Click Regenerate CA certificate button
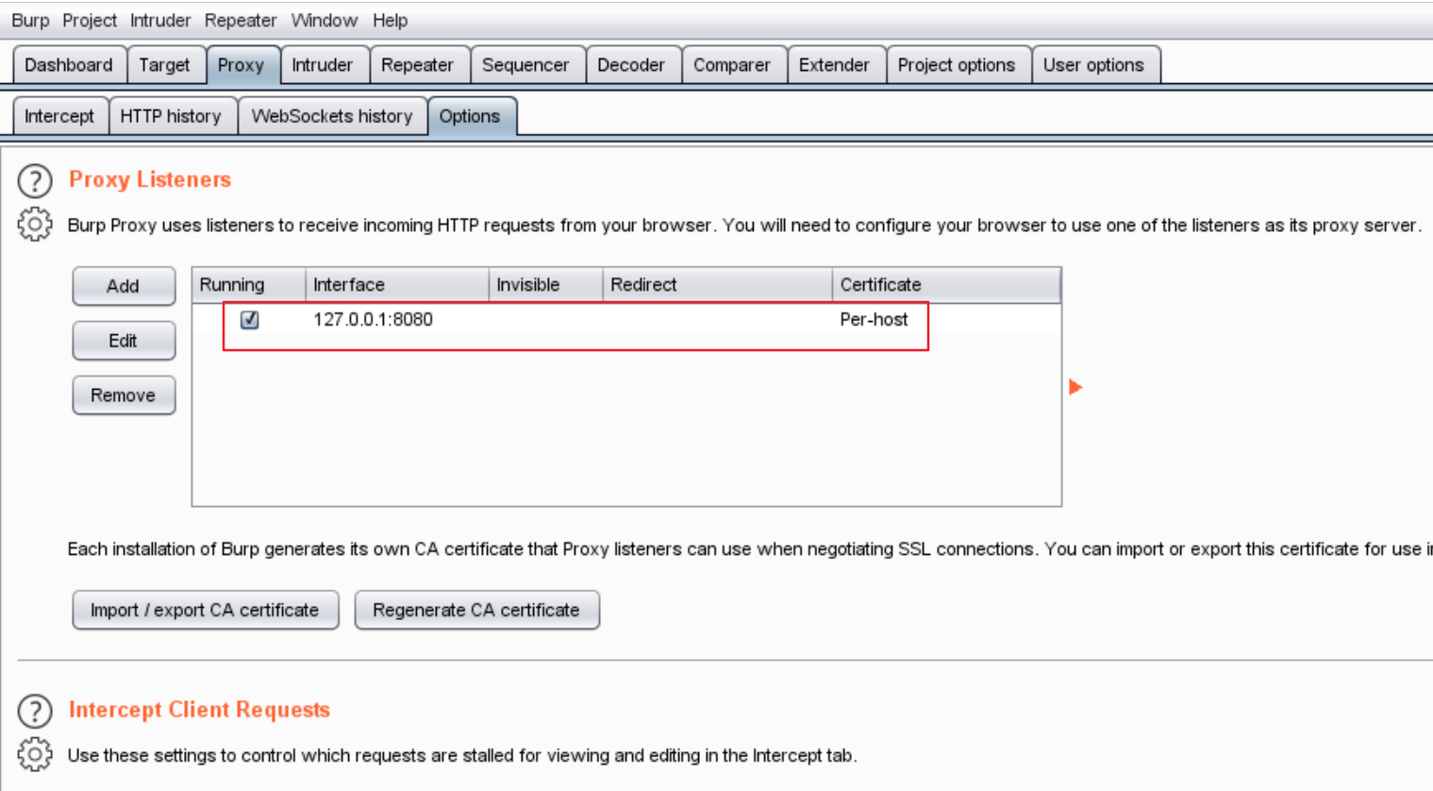Image resolution: width=1433 pixels, height=791 pixels. [476, 610]
